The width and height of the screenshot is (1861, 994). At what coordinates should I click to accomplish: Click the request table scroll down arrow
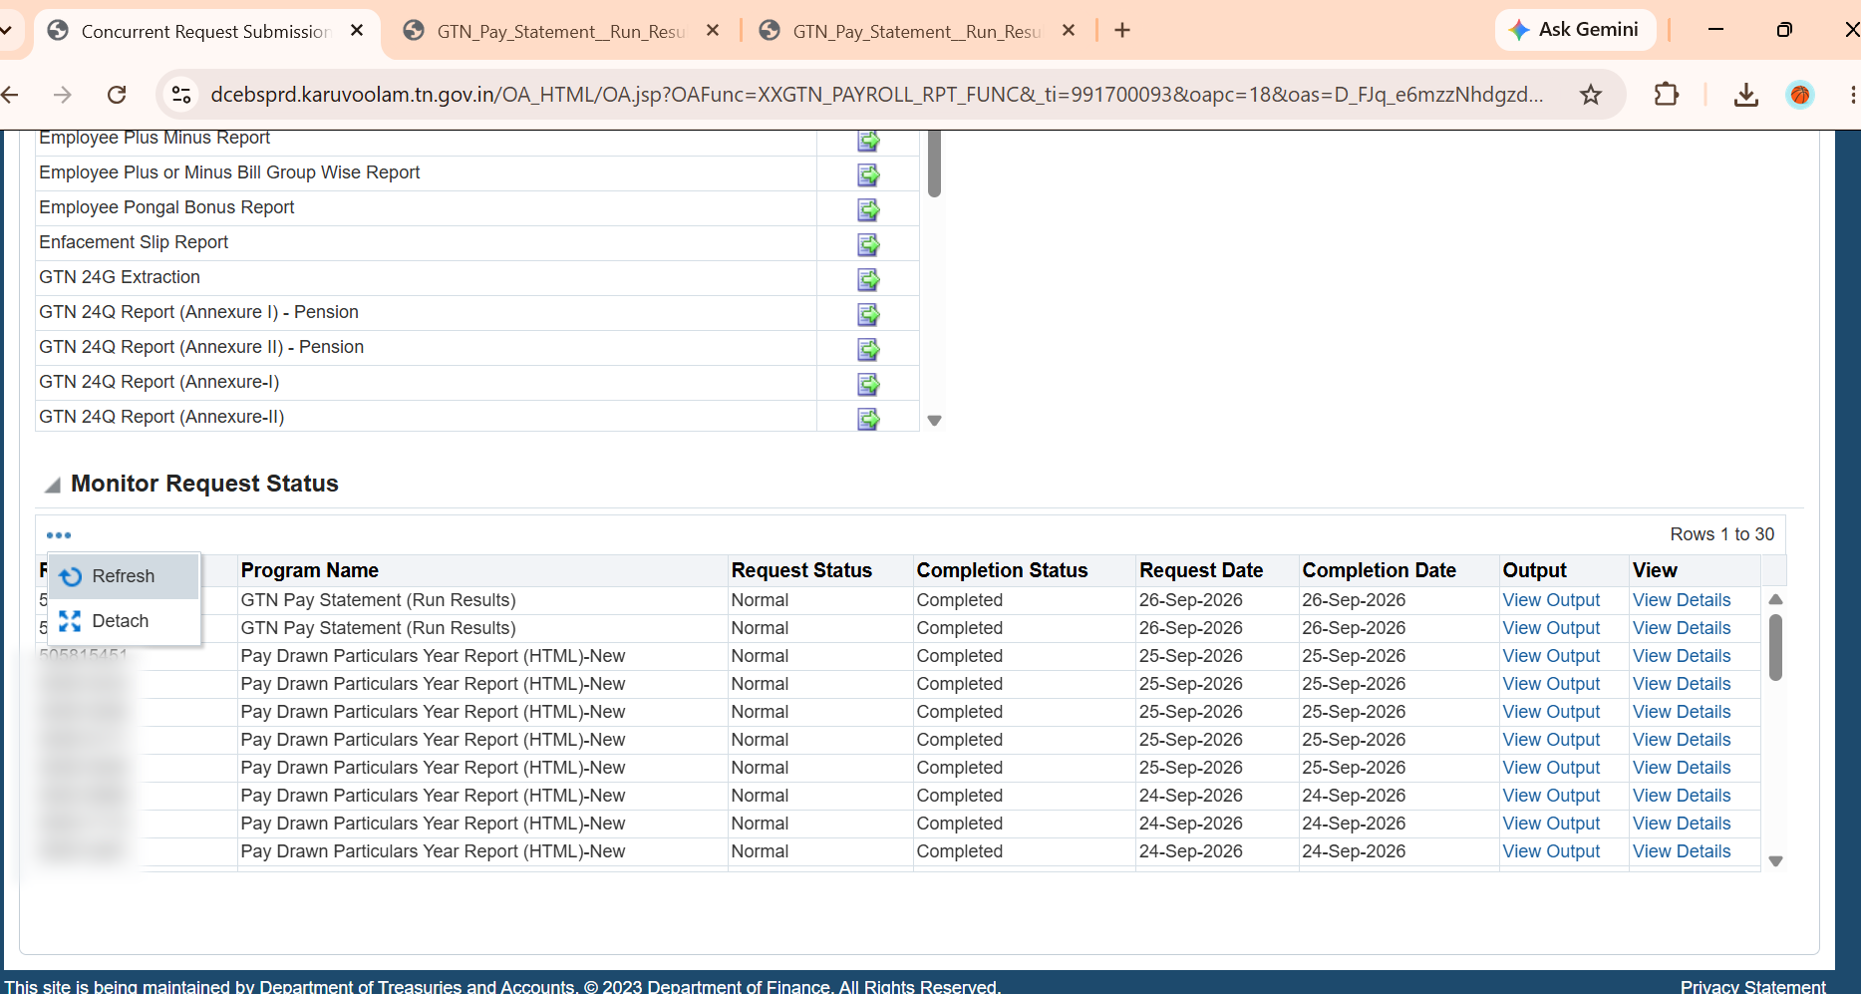[x=1775, y=861]
